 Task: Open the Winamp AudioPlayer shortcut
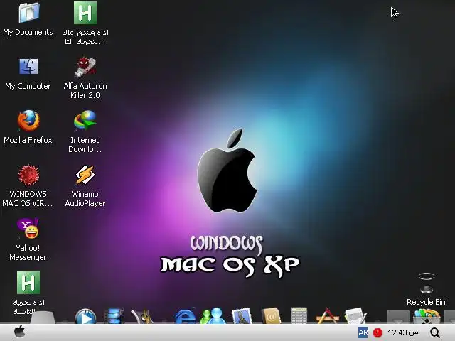pos(85,175)
